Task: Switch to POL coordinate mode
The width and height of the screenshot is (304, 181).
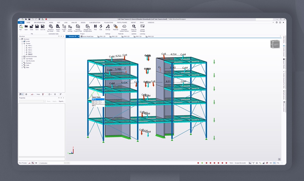Action: (x=278, y=163)
